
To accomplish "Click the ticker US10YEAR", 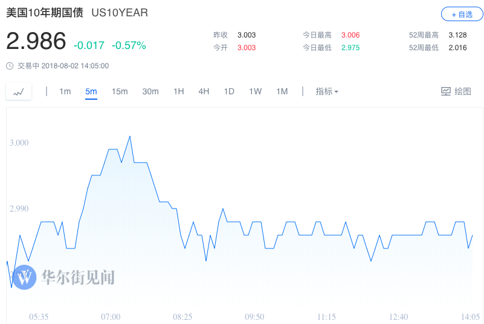I will (x=120, y=13).
